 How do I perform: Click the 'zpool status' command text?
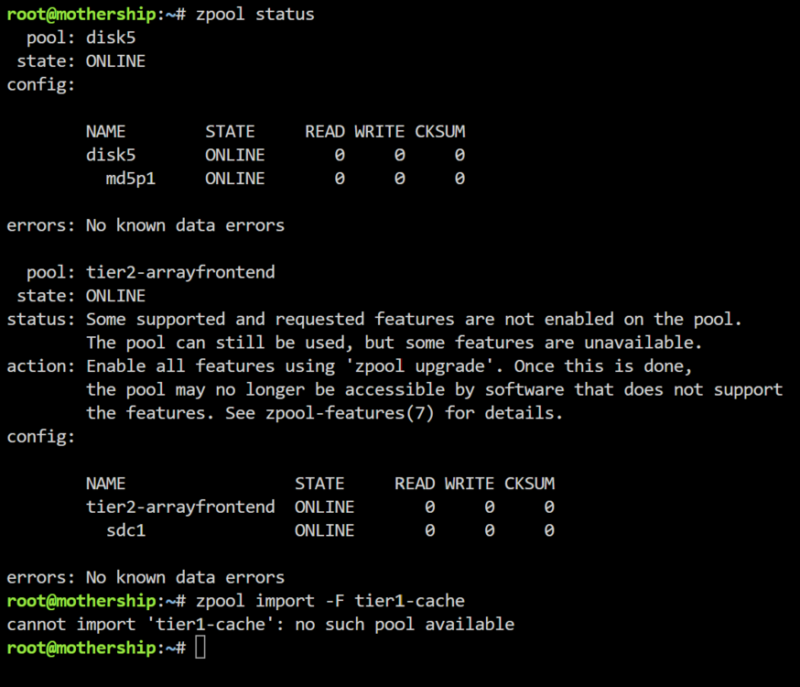point(255,15)
